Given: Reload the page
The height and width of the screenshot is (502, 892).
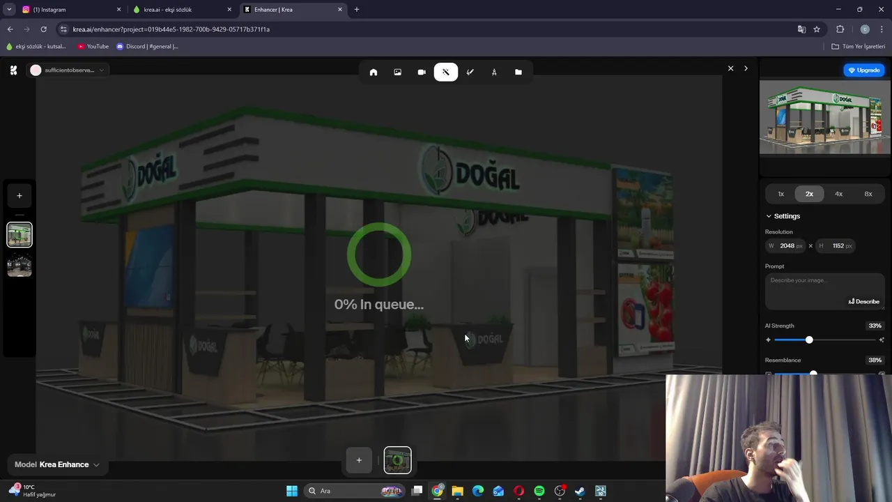Looking at the screenshot, I should click(x=43, y=29).
